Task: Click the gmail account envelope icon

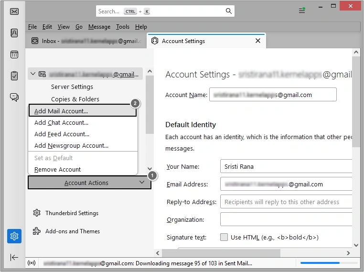Action: pos(42,74)
